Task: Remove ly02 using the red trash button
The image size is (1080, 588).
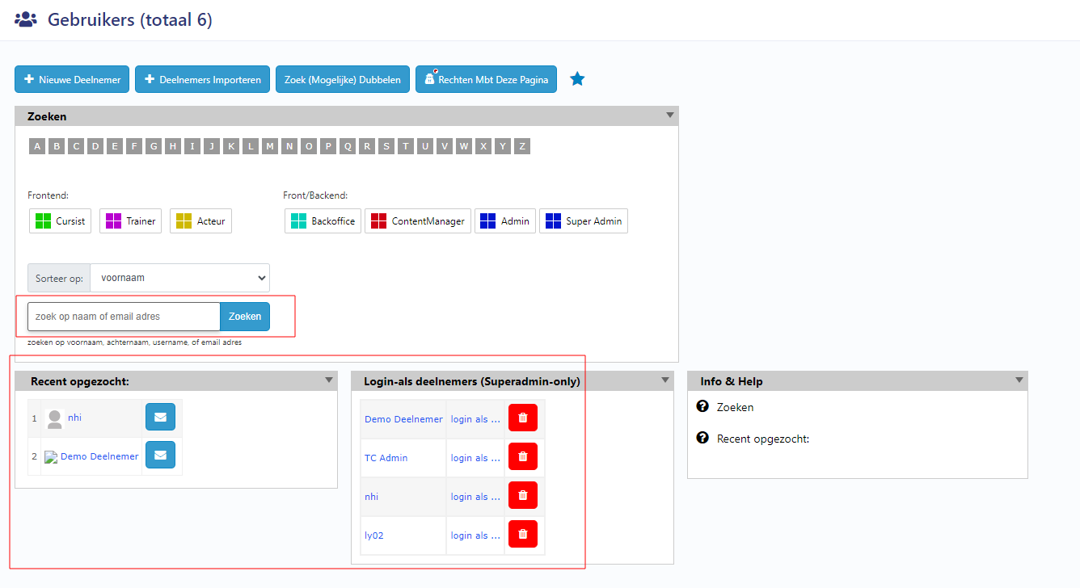Action: (522, 535)
